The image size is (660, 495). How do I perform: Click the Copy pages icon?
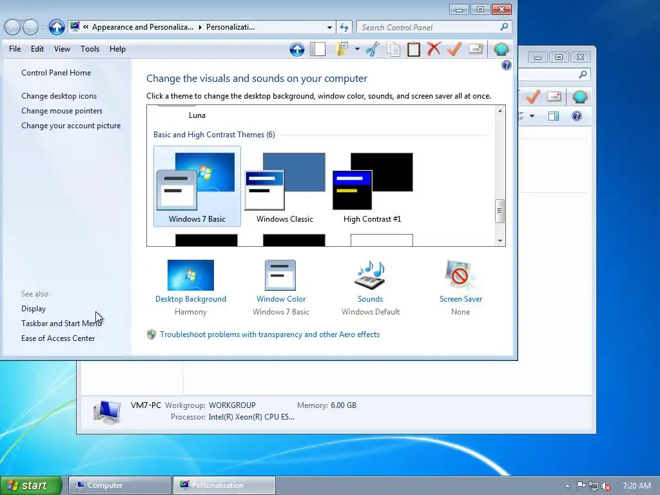[393, 49]
